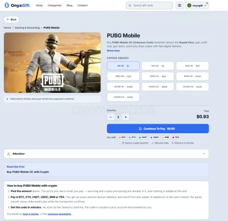This screenshot has width=228, height=221.
Task: Click the delivery note under product image
Action: (52, 99)
